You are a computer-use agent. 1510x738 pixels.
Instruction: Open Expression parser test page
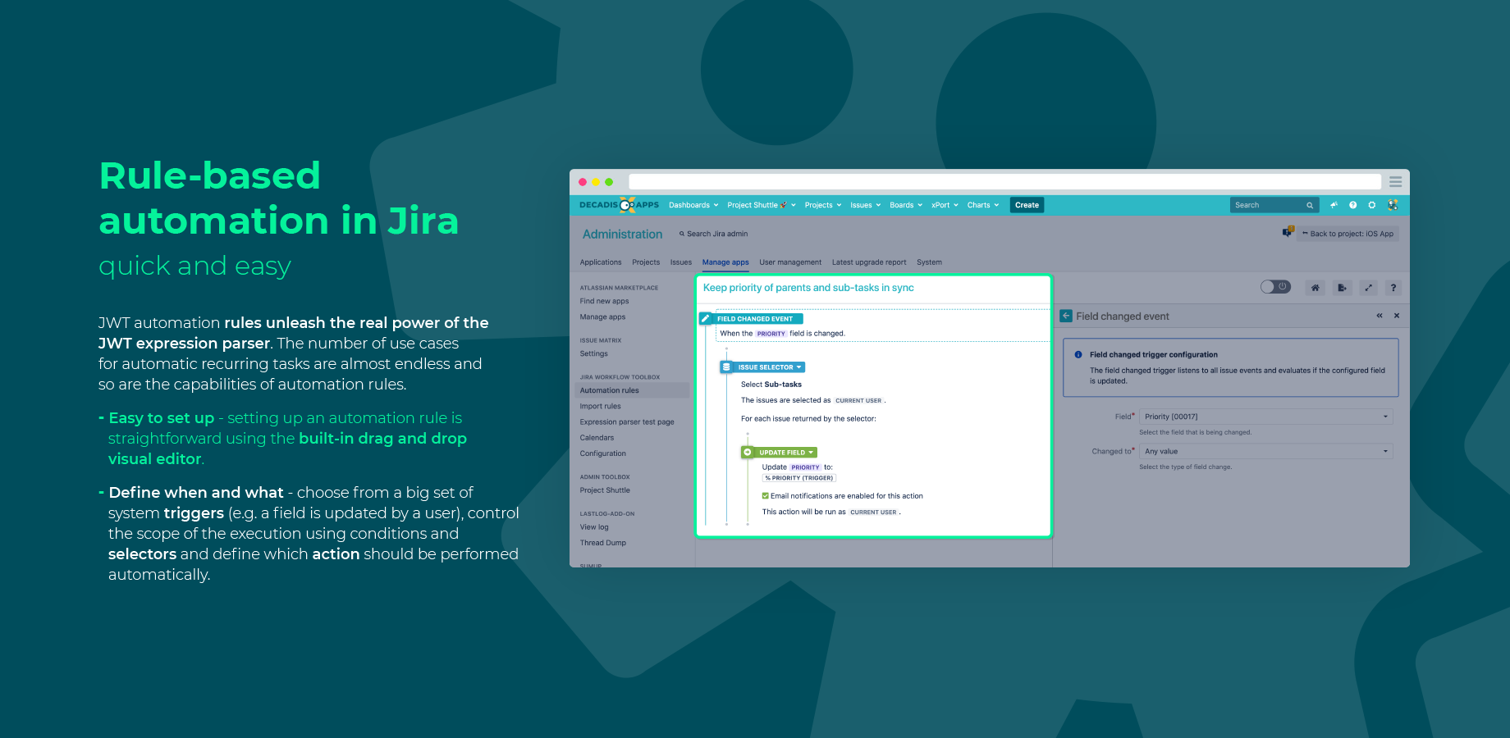coord(627,421)
